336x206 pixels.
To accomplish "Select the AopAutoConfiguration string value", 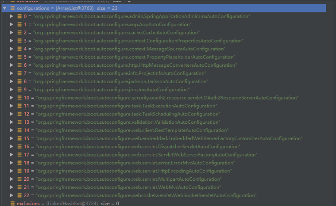I will coord(112,24).
